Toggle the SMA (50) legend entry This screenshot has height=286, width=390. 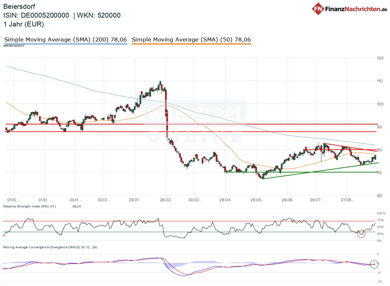[191, 40]
